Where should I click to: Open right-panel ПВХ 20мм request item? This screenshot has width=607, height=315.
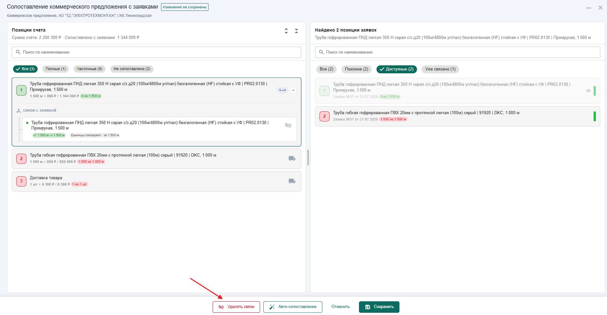457,116
